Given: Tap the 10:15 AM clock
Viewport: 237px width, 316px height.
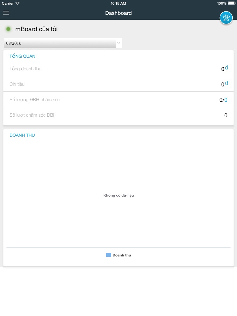Looking at the screenshot, I should point(118,3).
